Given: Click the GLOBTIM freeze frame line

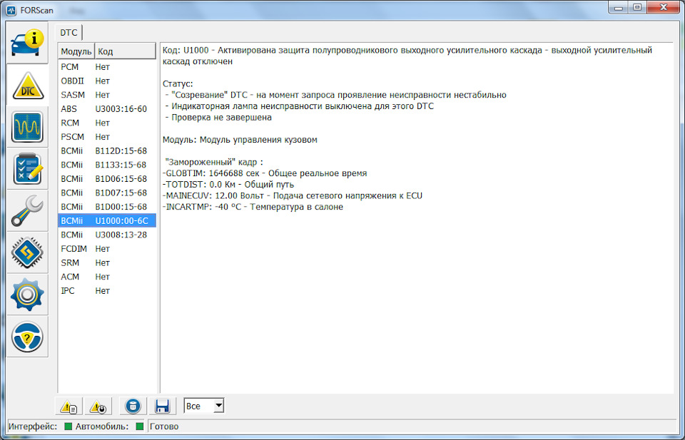Looking at the screenshot, I should tap(265, 173).
